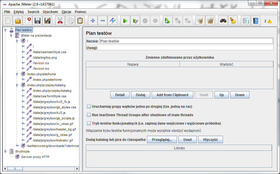Open Search with the binoculars icon
The width and height of the screenshot is (280, 174).
tap(223, 21)
